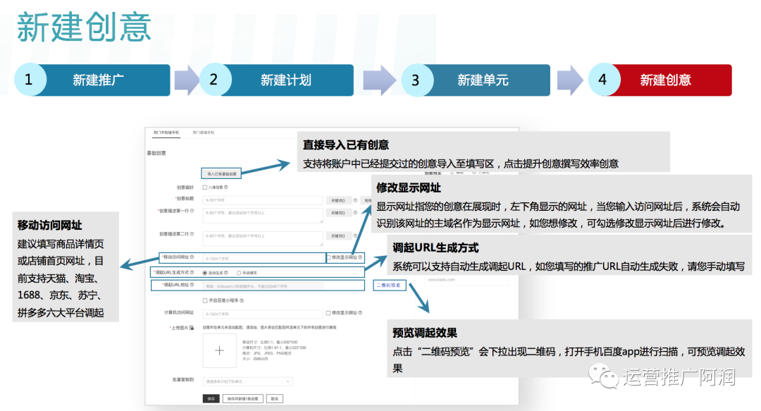761x411 pixels.
Task: Open help icon next to 调起URL生成方式 label
Action: tap(192, 273)
